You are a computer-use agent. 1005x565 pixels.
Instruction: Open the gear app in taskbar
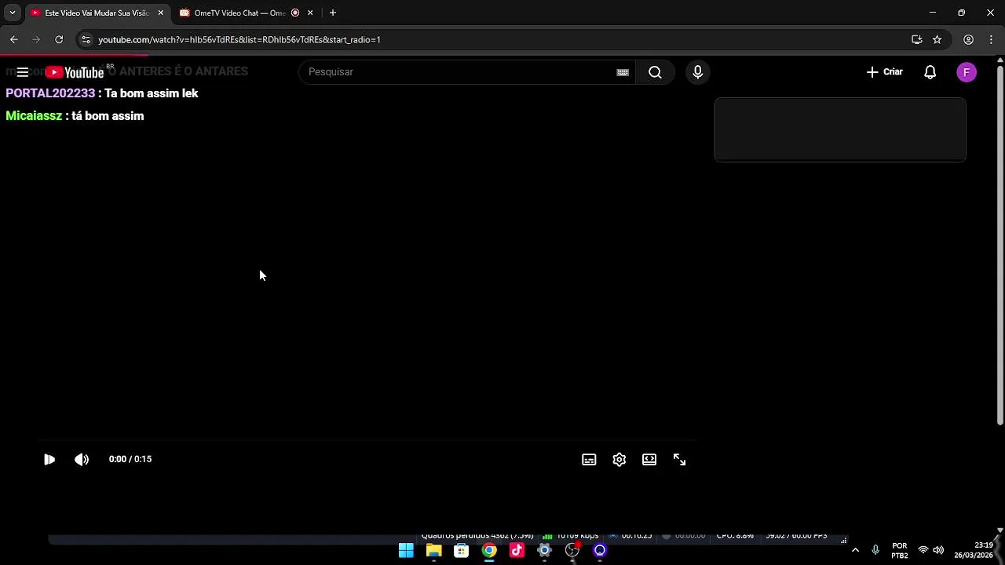click(544, 550)
